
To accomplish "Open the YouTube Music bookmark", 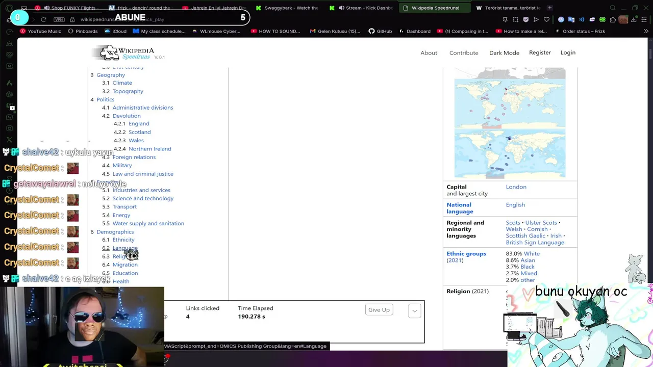I will coord(40,31).
